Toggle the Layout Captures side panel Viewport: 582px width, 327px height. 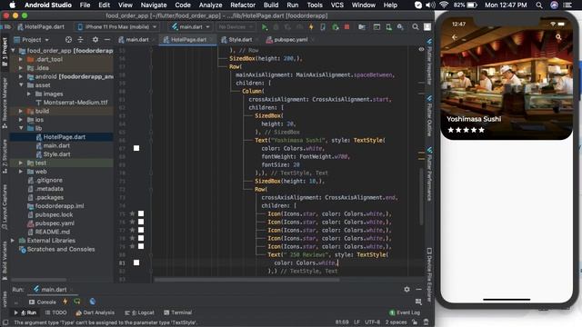click(x=5, y=208)
